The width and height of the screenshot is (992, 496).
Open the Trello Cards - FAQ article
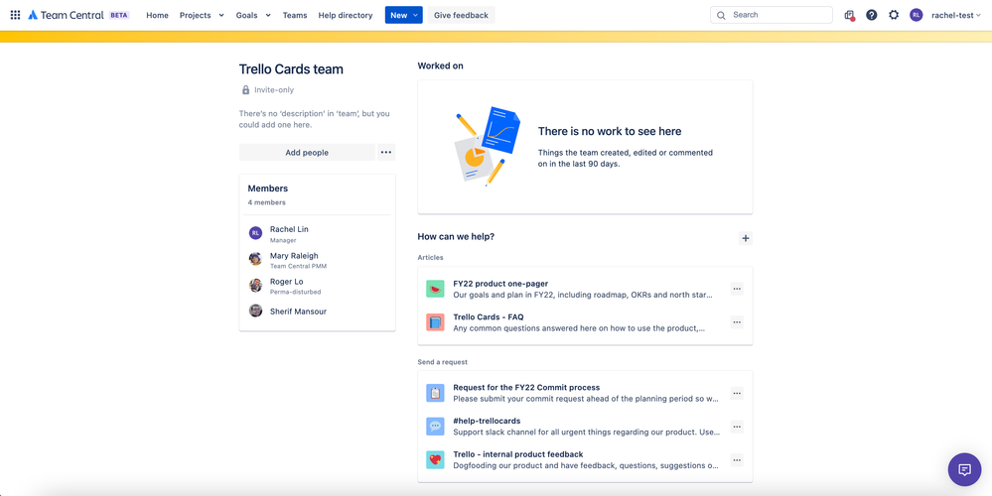pyautogui.click(x=489, y=317)
